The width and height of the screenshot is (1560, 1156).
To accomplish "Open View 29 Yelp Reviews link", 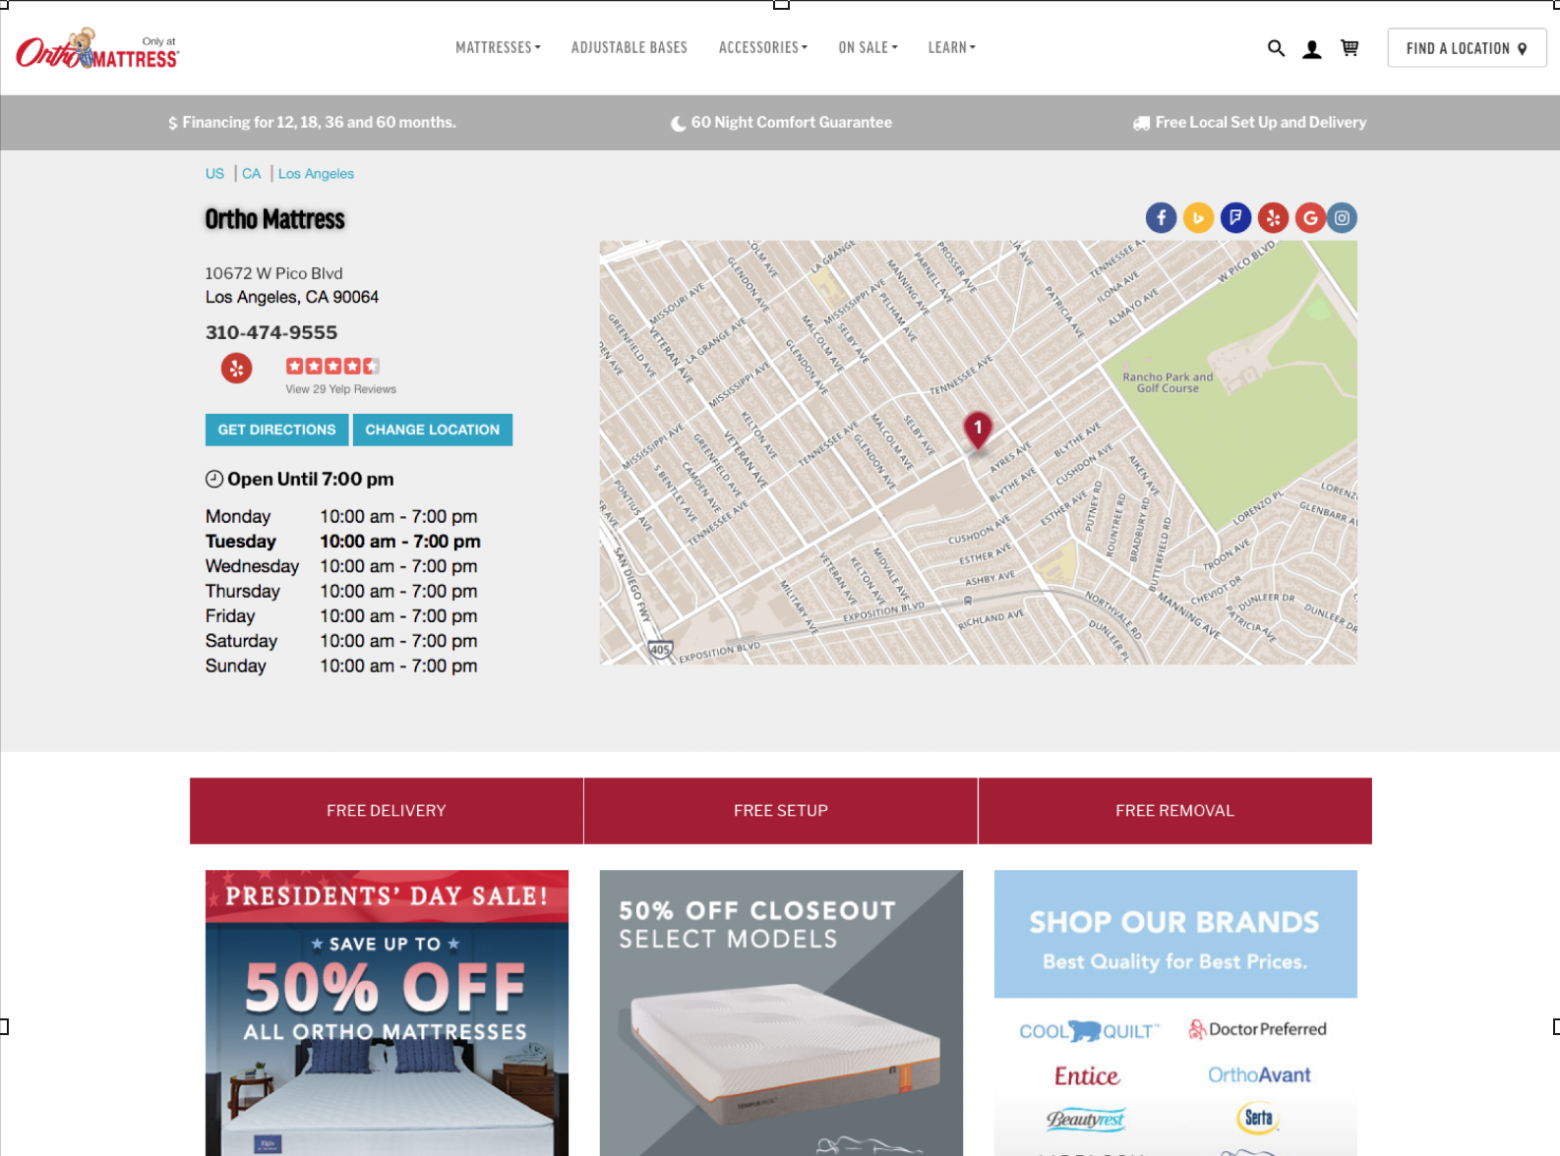I will [340, 389].
